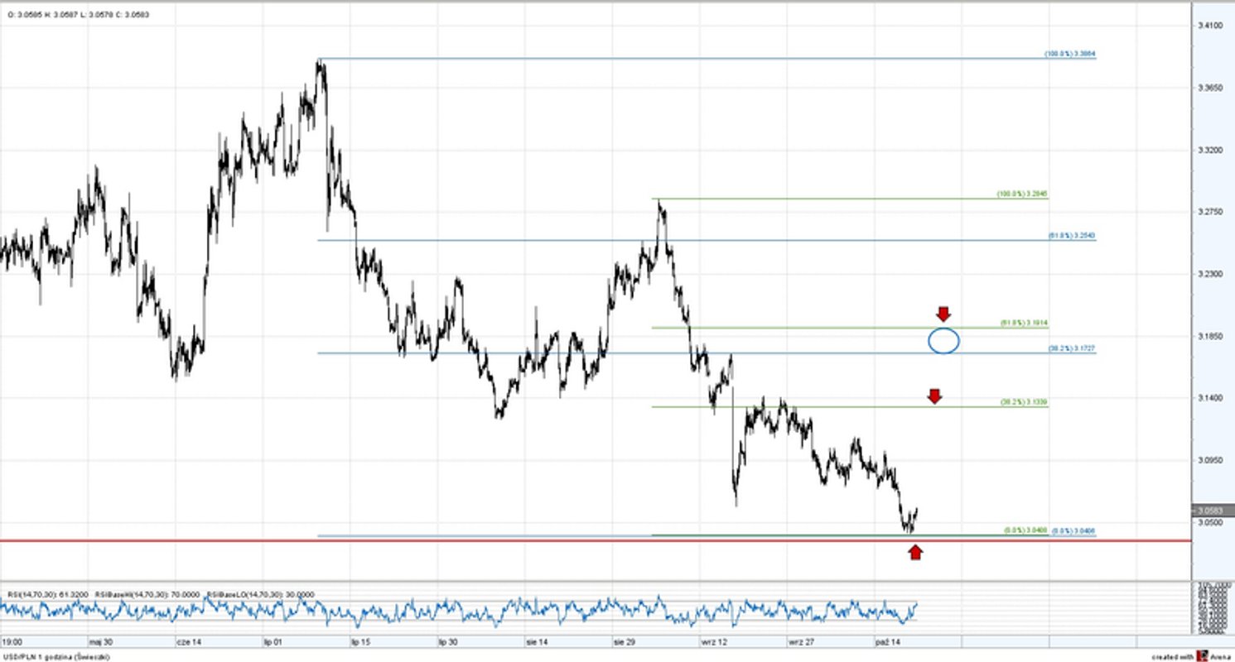Viewport: 1235px width, 662px height.
Task: Toggle the RSIBaseLO 30.0000 level label
Action: (x=258, y=593)
